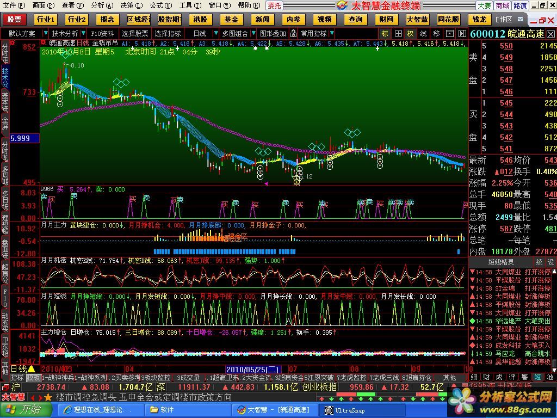Click the 统 button in 短线精灵

click(x=539, y=262)
